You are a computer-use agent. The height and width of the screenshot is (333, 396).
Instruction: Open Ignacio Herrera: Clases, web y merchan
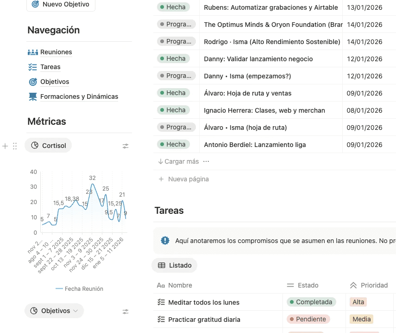264,110
